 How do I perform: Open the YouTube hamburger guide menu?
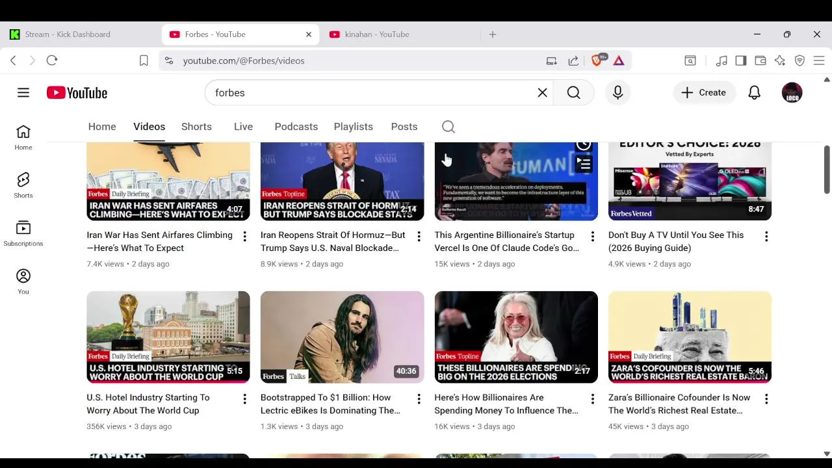[23, 93]
